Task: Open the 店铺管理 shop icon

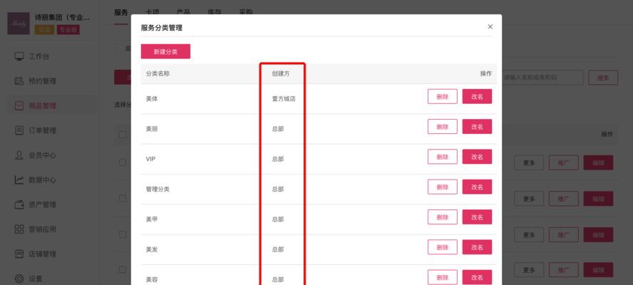Action: (x=19, y=254)
